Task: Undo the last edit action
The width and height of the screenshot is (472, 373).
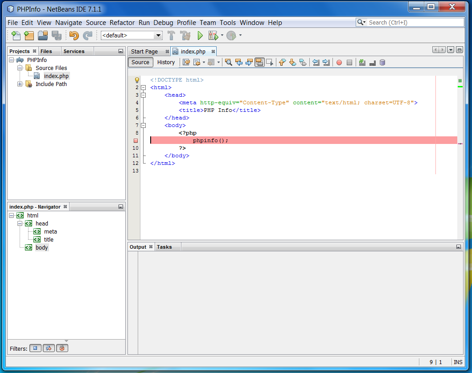Action: pyautogui.click(x=74, y=35)
